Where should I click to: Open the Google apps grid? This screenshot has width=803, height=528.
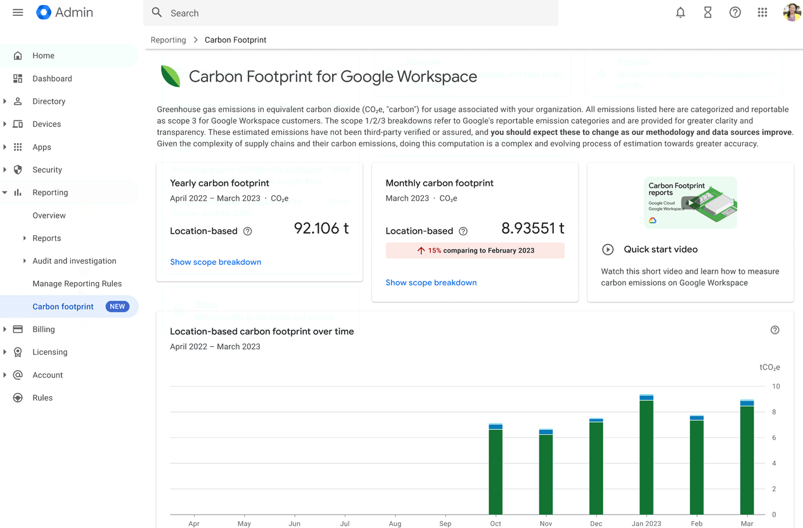762,13
